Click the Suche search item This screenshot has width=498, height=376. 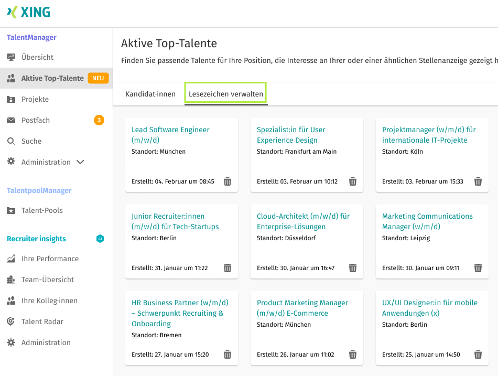[x=31, y=141]
